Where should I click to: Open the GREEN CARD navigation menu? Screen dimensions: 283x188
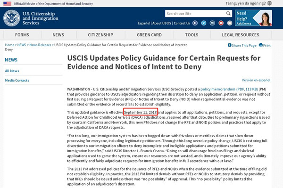(x=149, y=35)
